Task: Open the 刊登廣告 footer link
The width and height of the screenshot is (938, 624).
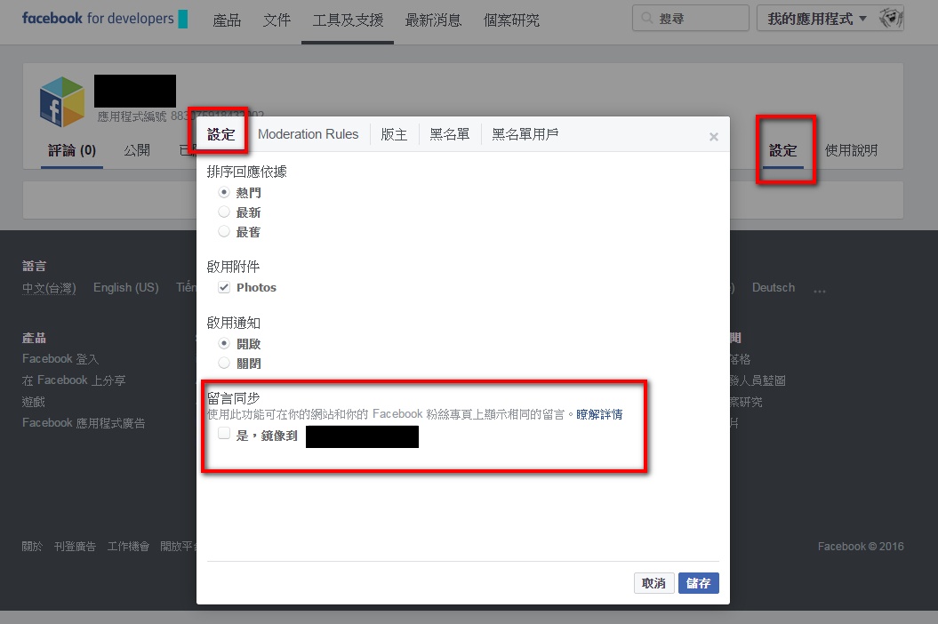Action: [75, 547]
